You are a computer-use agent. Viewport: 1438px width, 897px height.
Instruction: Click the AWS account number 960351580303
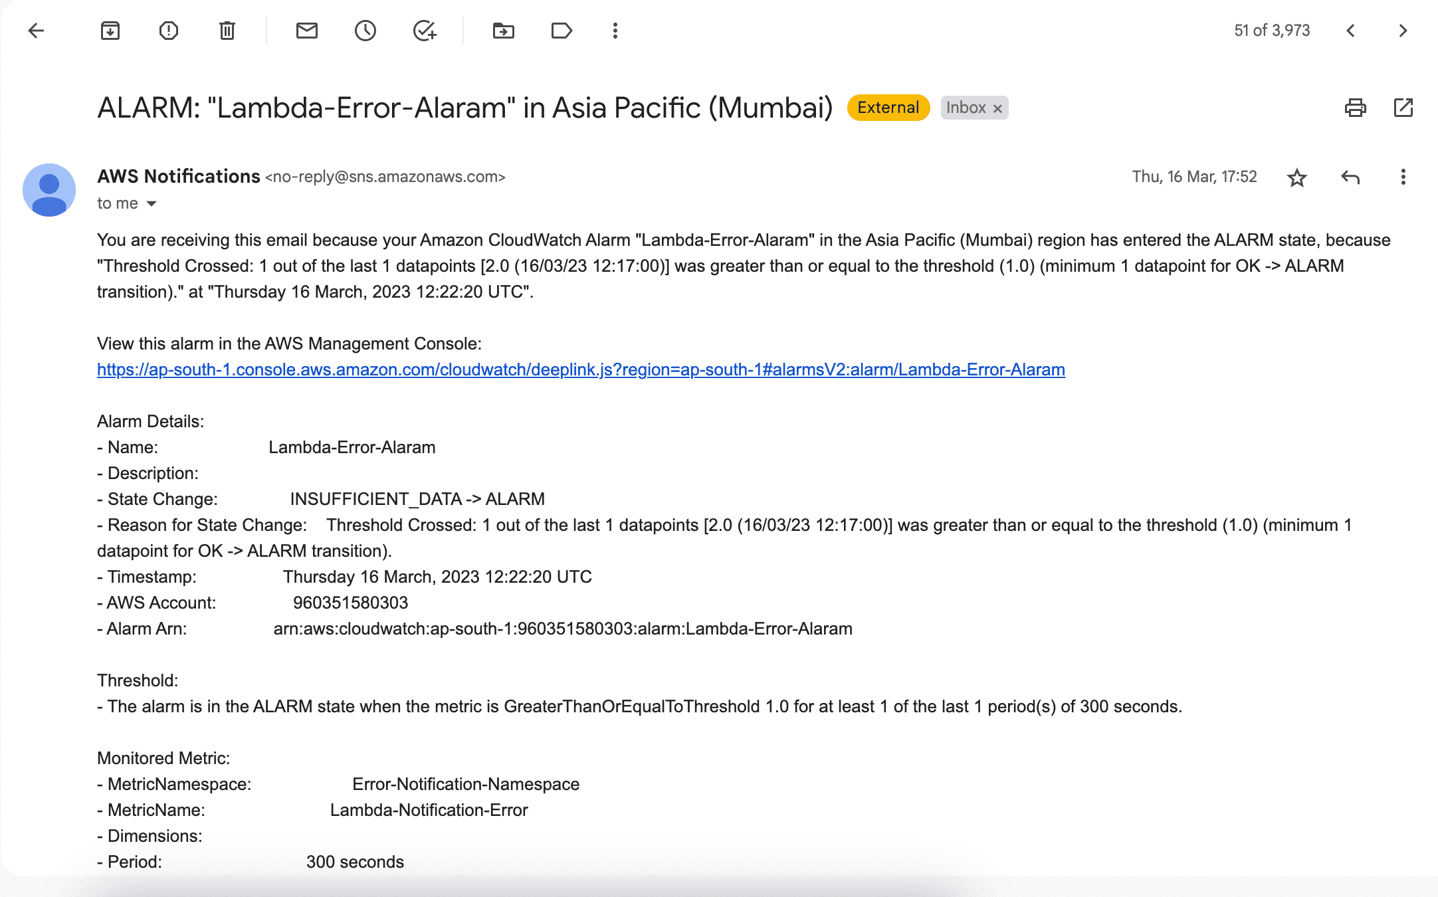tap(351, 603)
